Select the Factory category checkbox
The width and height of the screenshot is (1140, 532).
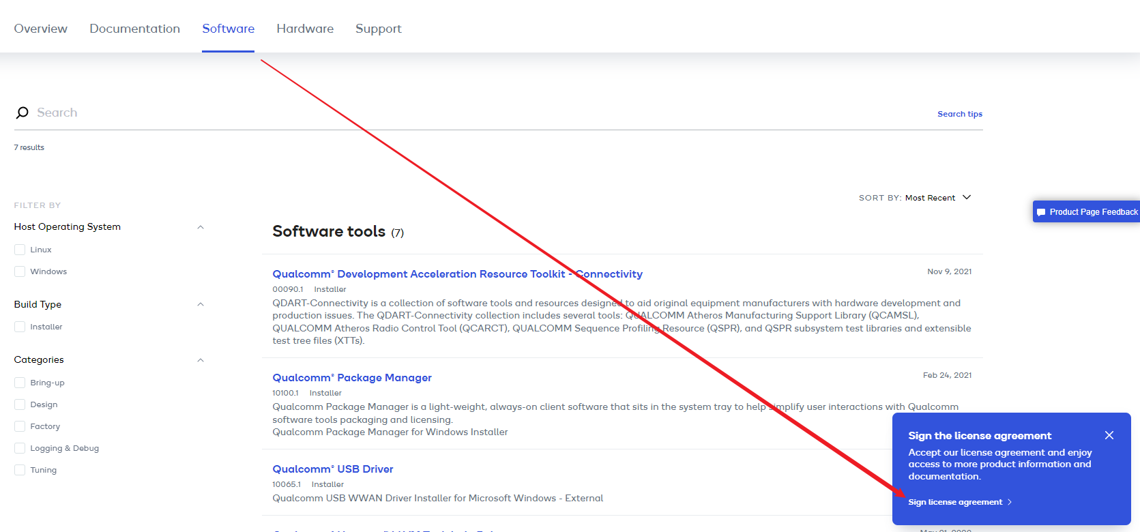coord(20,426)
